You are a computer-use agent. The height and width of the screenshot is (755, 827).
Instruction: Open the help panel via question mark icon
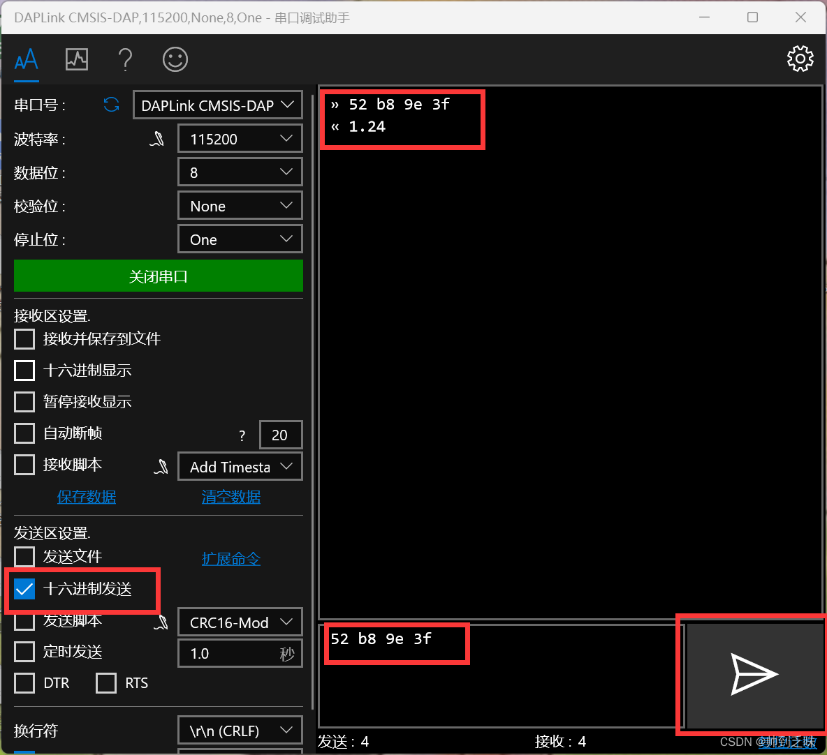126,59
